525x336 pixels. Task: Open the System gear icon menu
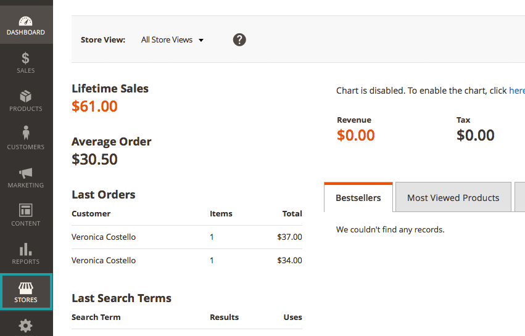[26, 325]
